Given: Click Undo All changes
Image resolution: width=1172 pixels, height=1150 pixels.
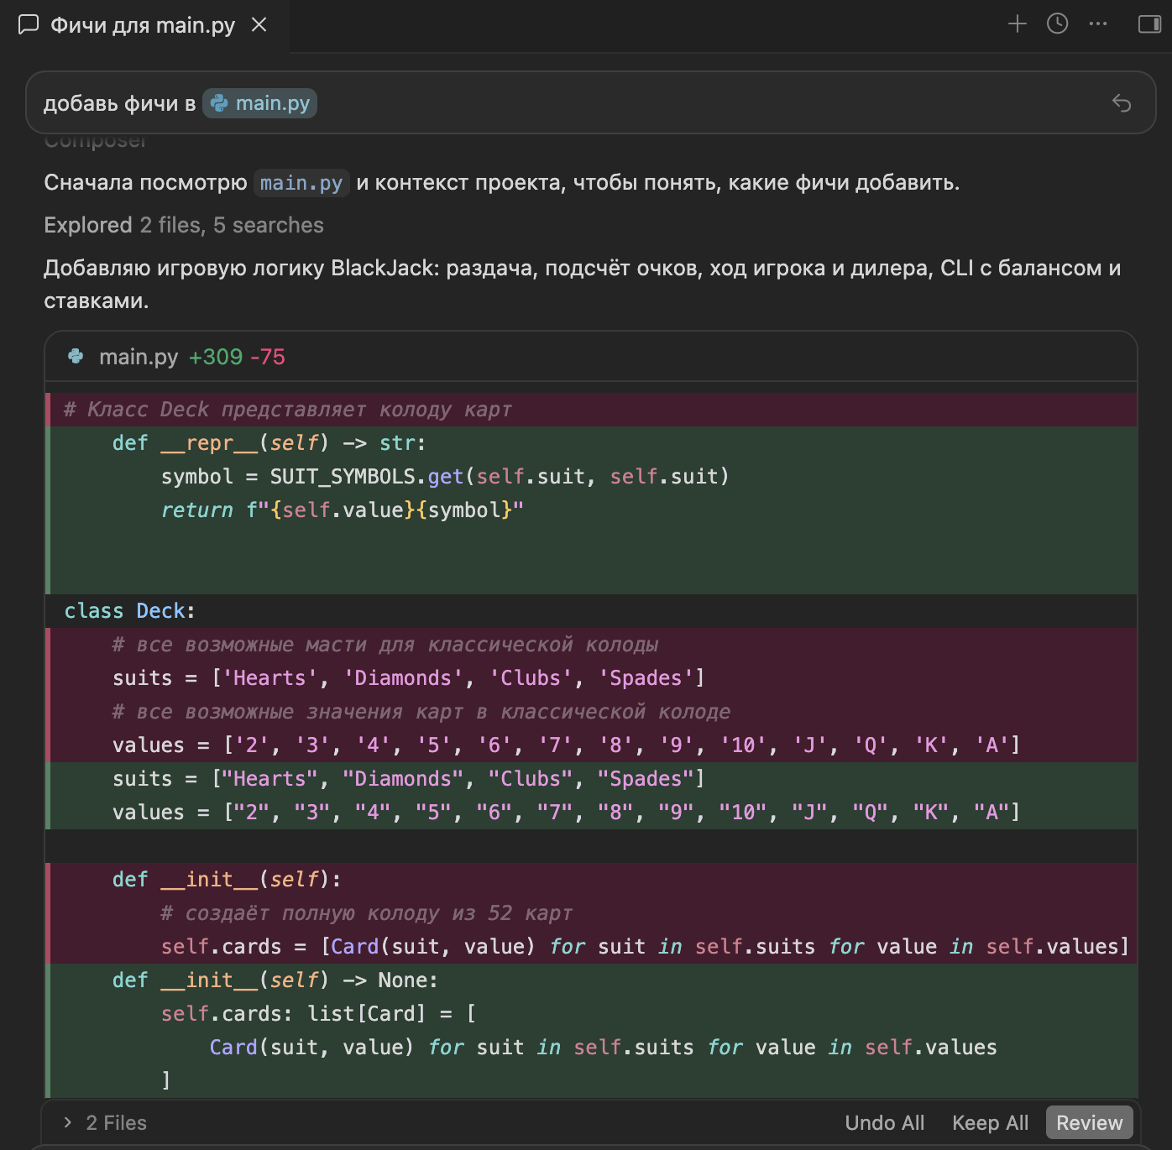Looking at the screenshot, I should tap(885, 1123).
